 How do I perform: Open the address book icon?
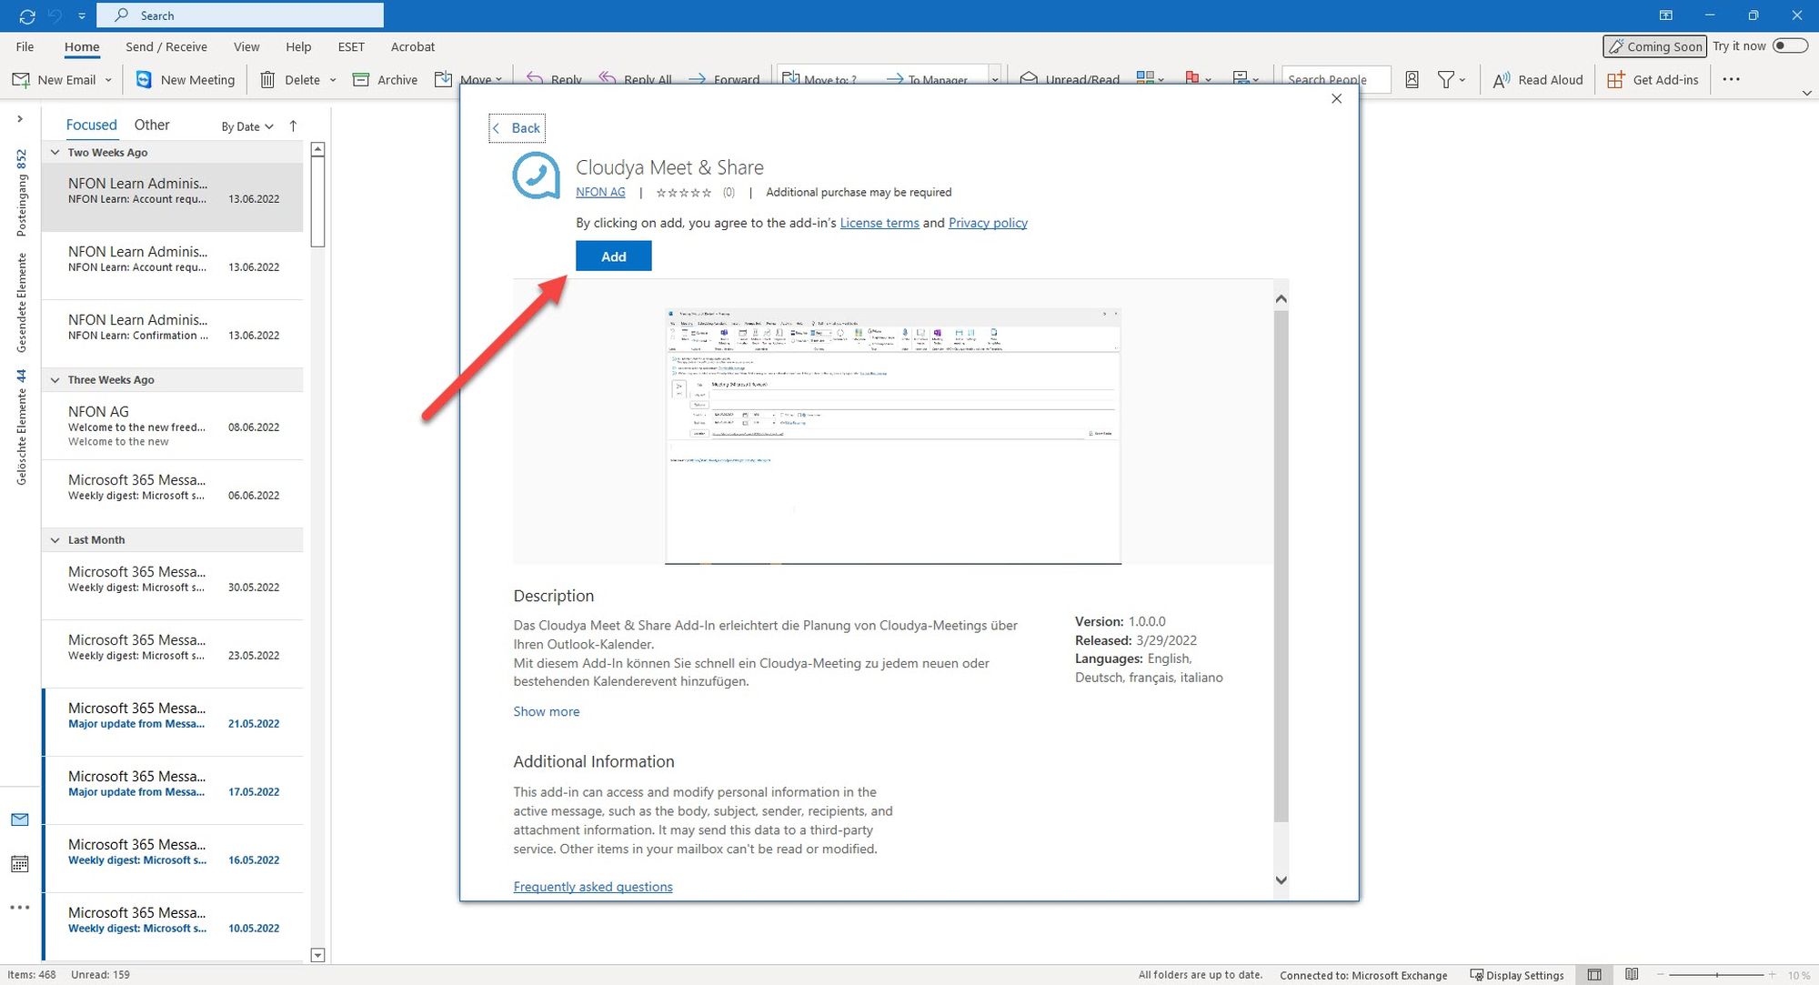pyautogui.click(x=1412, y=80)
